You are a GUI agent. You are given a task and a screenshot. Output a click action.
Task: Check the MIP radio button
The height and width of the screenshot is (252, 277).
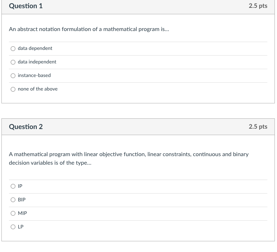click(x=13, y=213)
